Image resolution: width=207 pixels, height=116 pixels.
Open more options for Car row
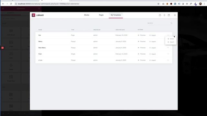(168, 35)
